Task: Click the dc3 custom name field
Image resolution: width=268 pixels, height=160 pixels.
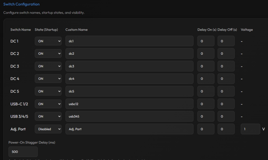Action: (129, 66)
